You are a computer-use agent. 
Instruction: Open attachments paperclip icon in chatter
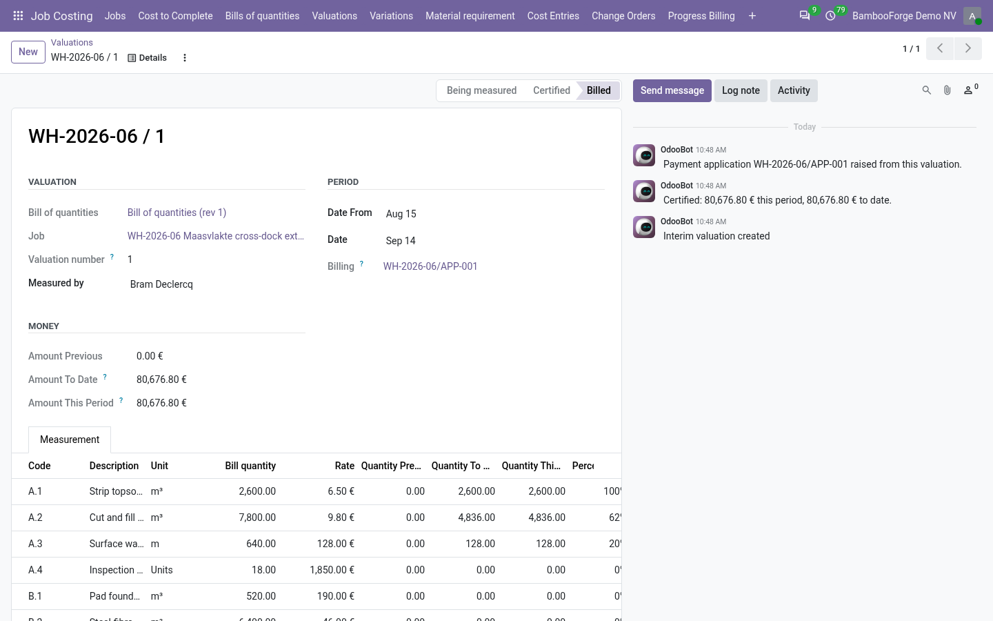tap(947, 90)
